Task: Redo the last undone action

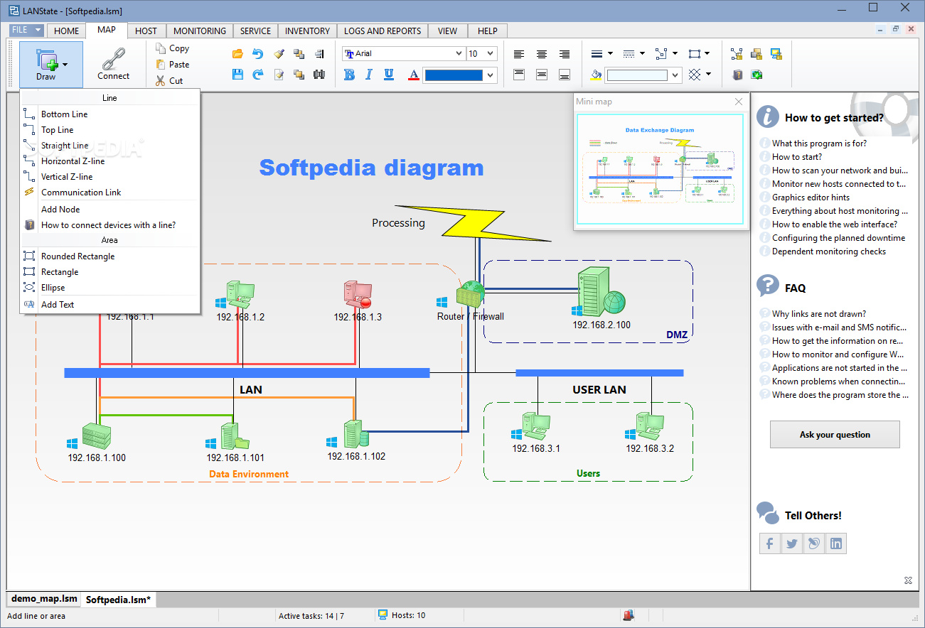Action: click(257, 74)
